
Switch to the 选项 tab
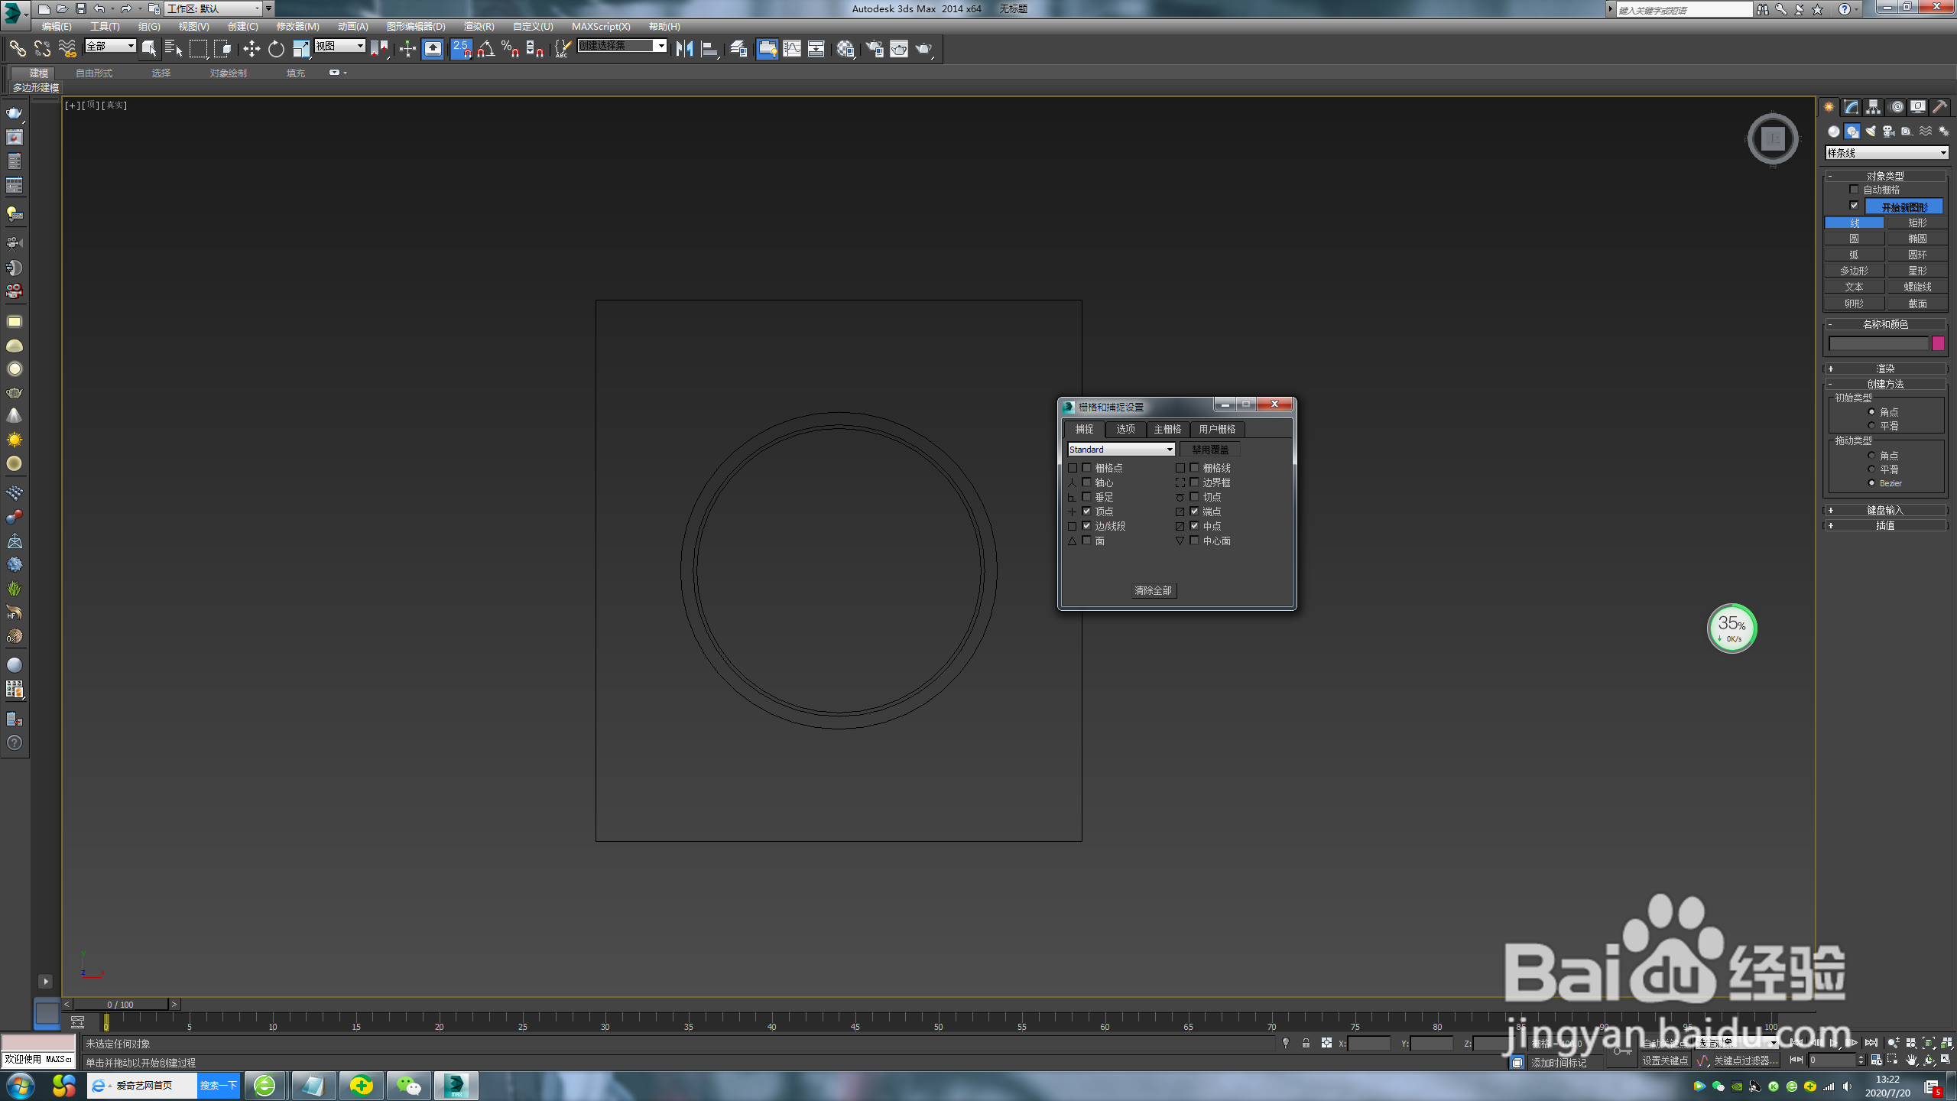1125,429
